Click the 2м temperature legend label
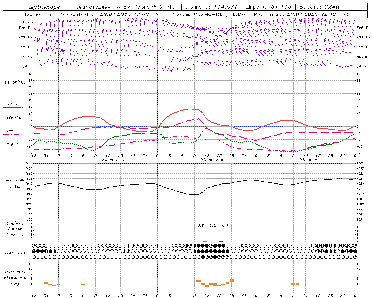 click(14, 91)
